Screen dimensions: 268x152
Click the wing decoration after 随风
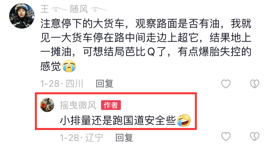click(99, 9)
